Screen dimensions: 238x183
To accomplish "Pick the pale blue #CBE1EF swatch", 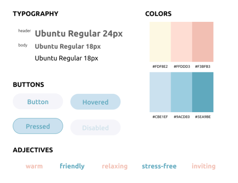I will click(x=160, y=92).
